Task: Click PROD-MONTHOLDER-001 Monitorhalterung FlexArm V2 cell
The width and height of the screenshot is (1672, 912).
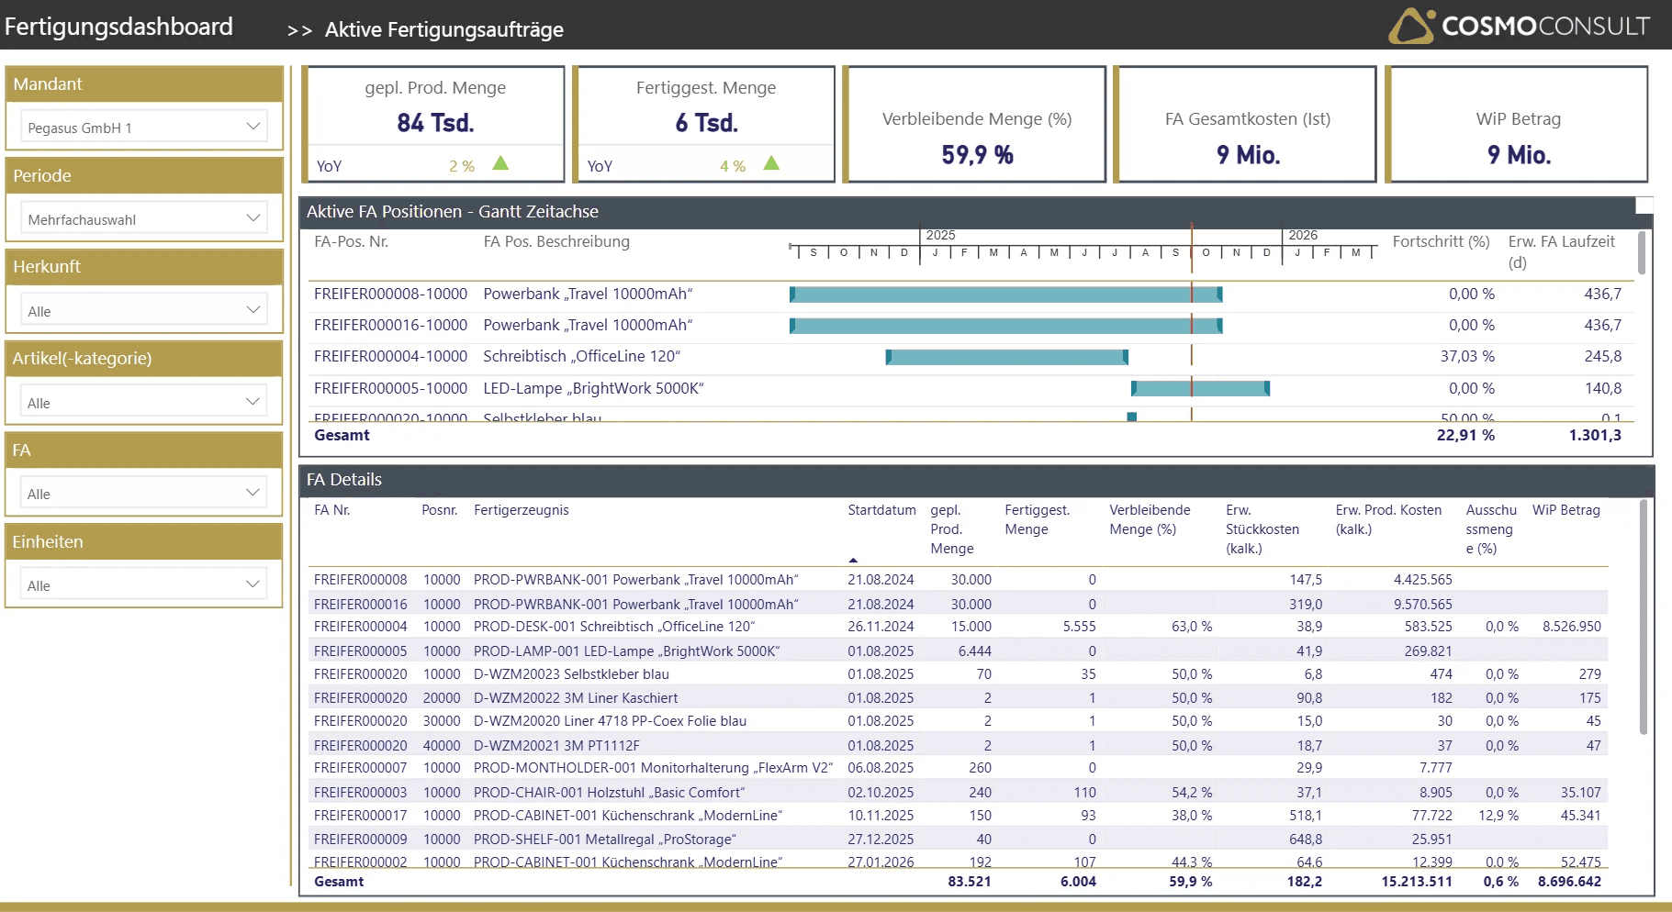Action: (654, 768)
